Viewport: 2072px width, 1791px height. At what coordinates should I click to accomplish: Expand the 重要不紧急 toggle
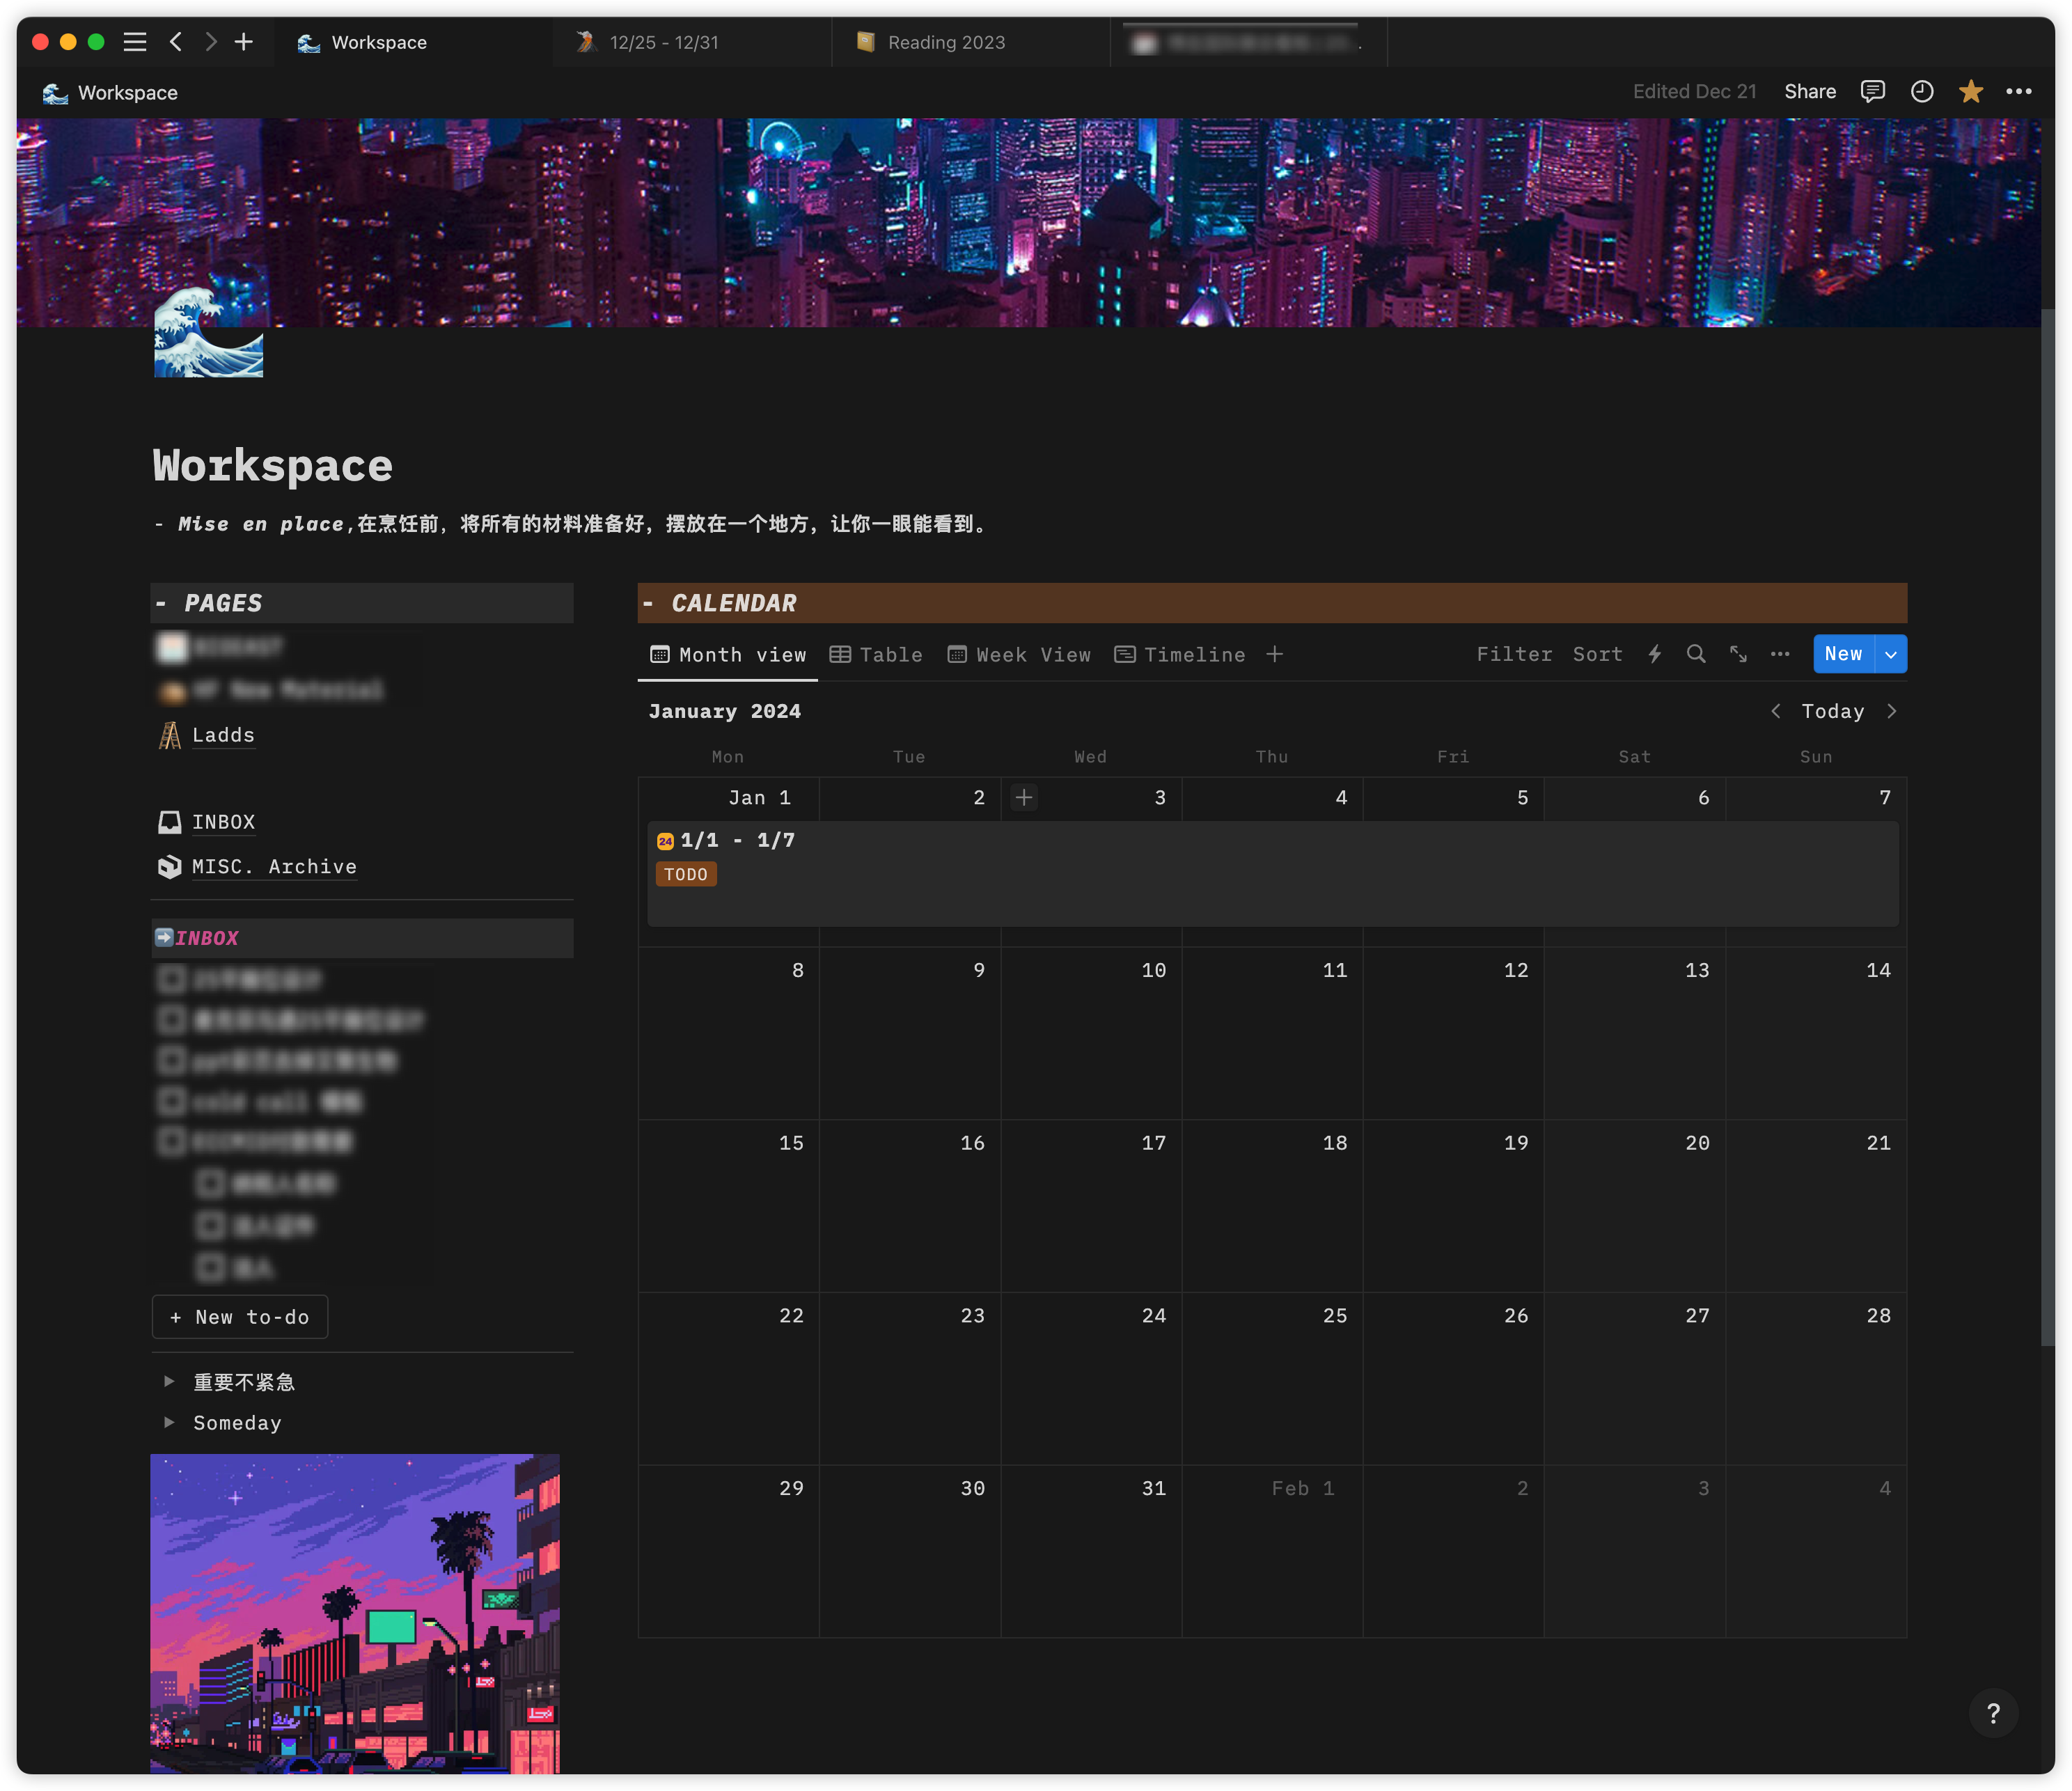169,1381
